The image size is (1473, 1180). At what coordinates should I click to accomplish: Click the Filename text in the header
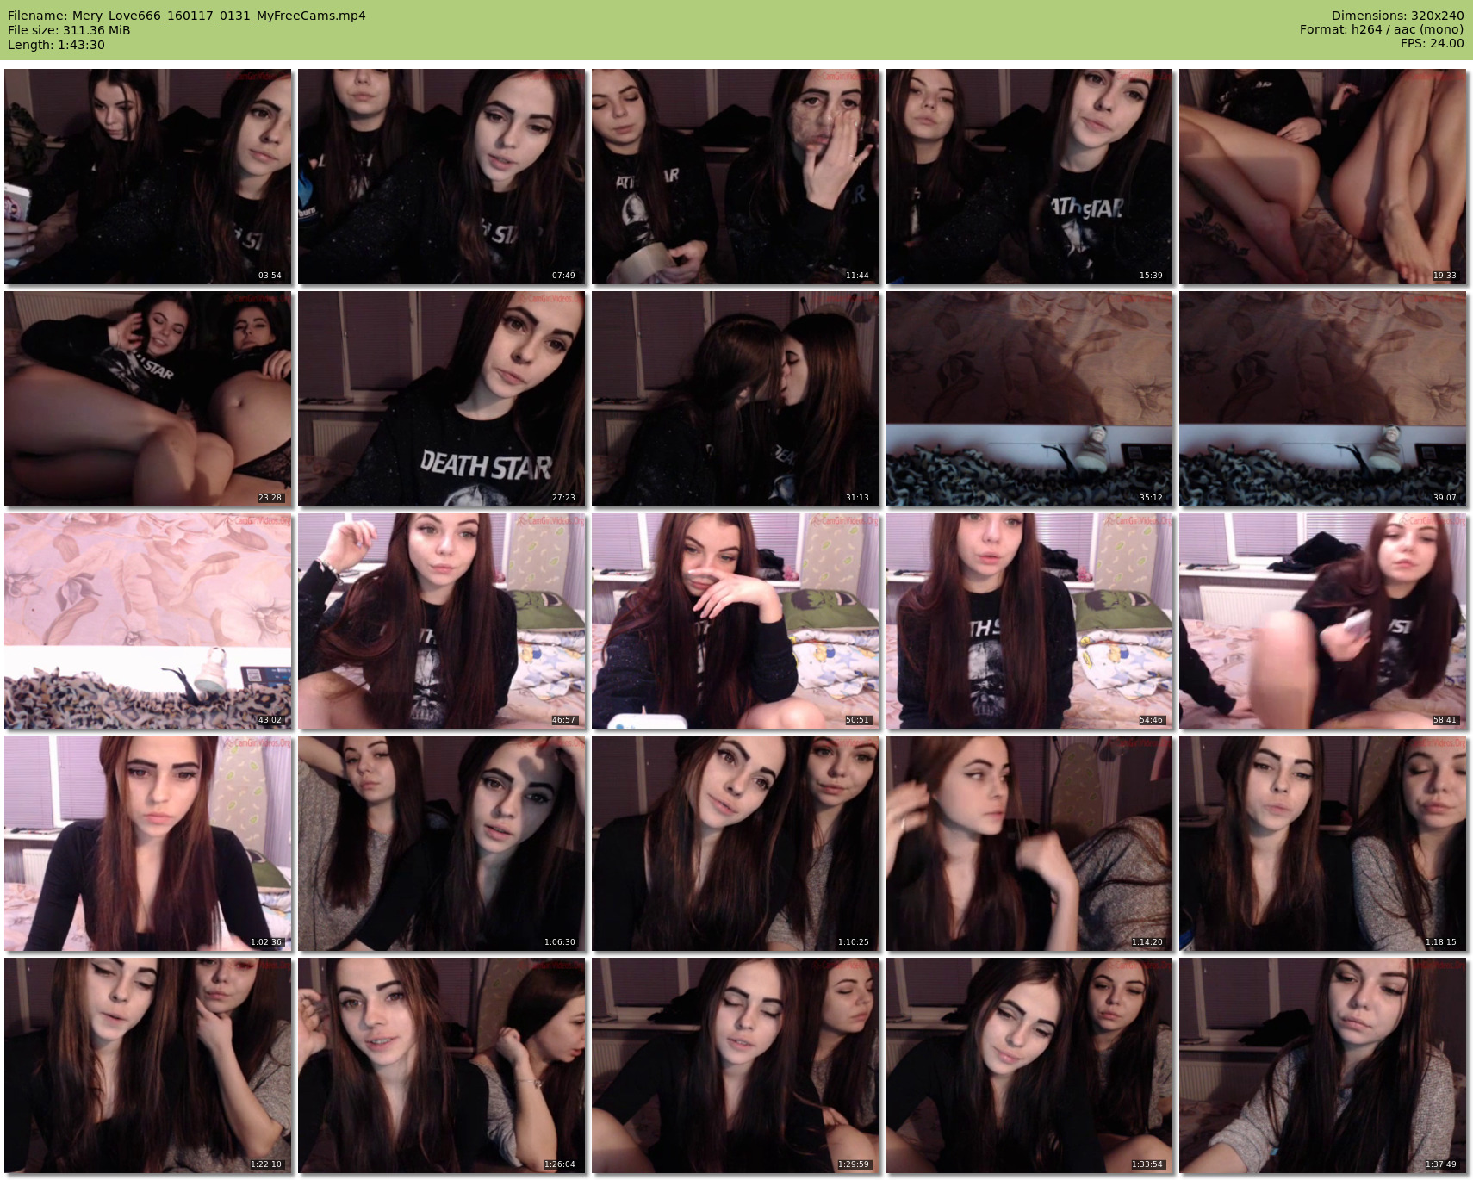pos(187,16)
